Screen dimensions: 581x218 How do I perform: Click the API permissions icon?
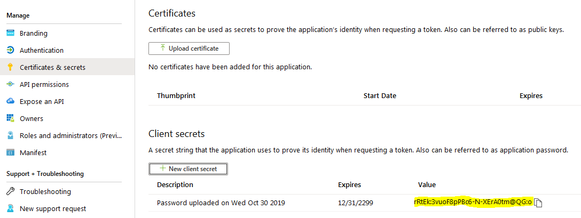click(10, 84)
